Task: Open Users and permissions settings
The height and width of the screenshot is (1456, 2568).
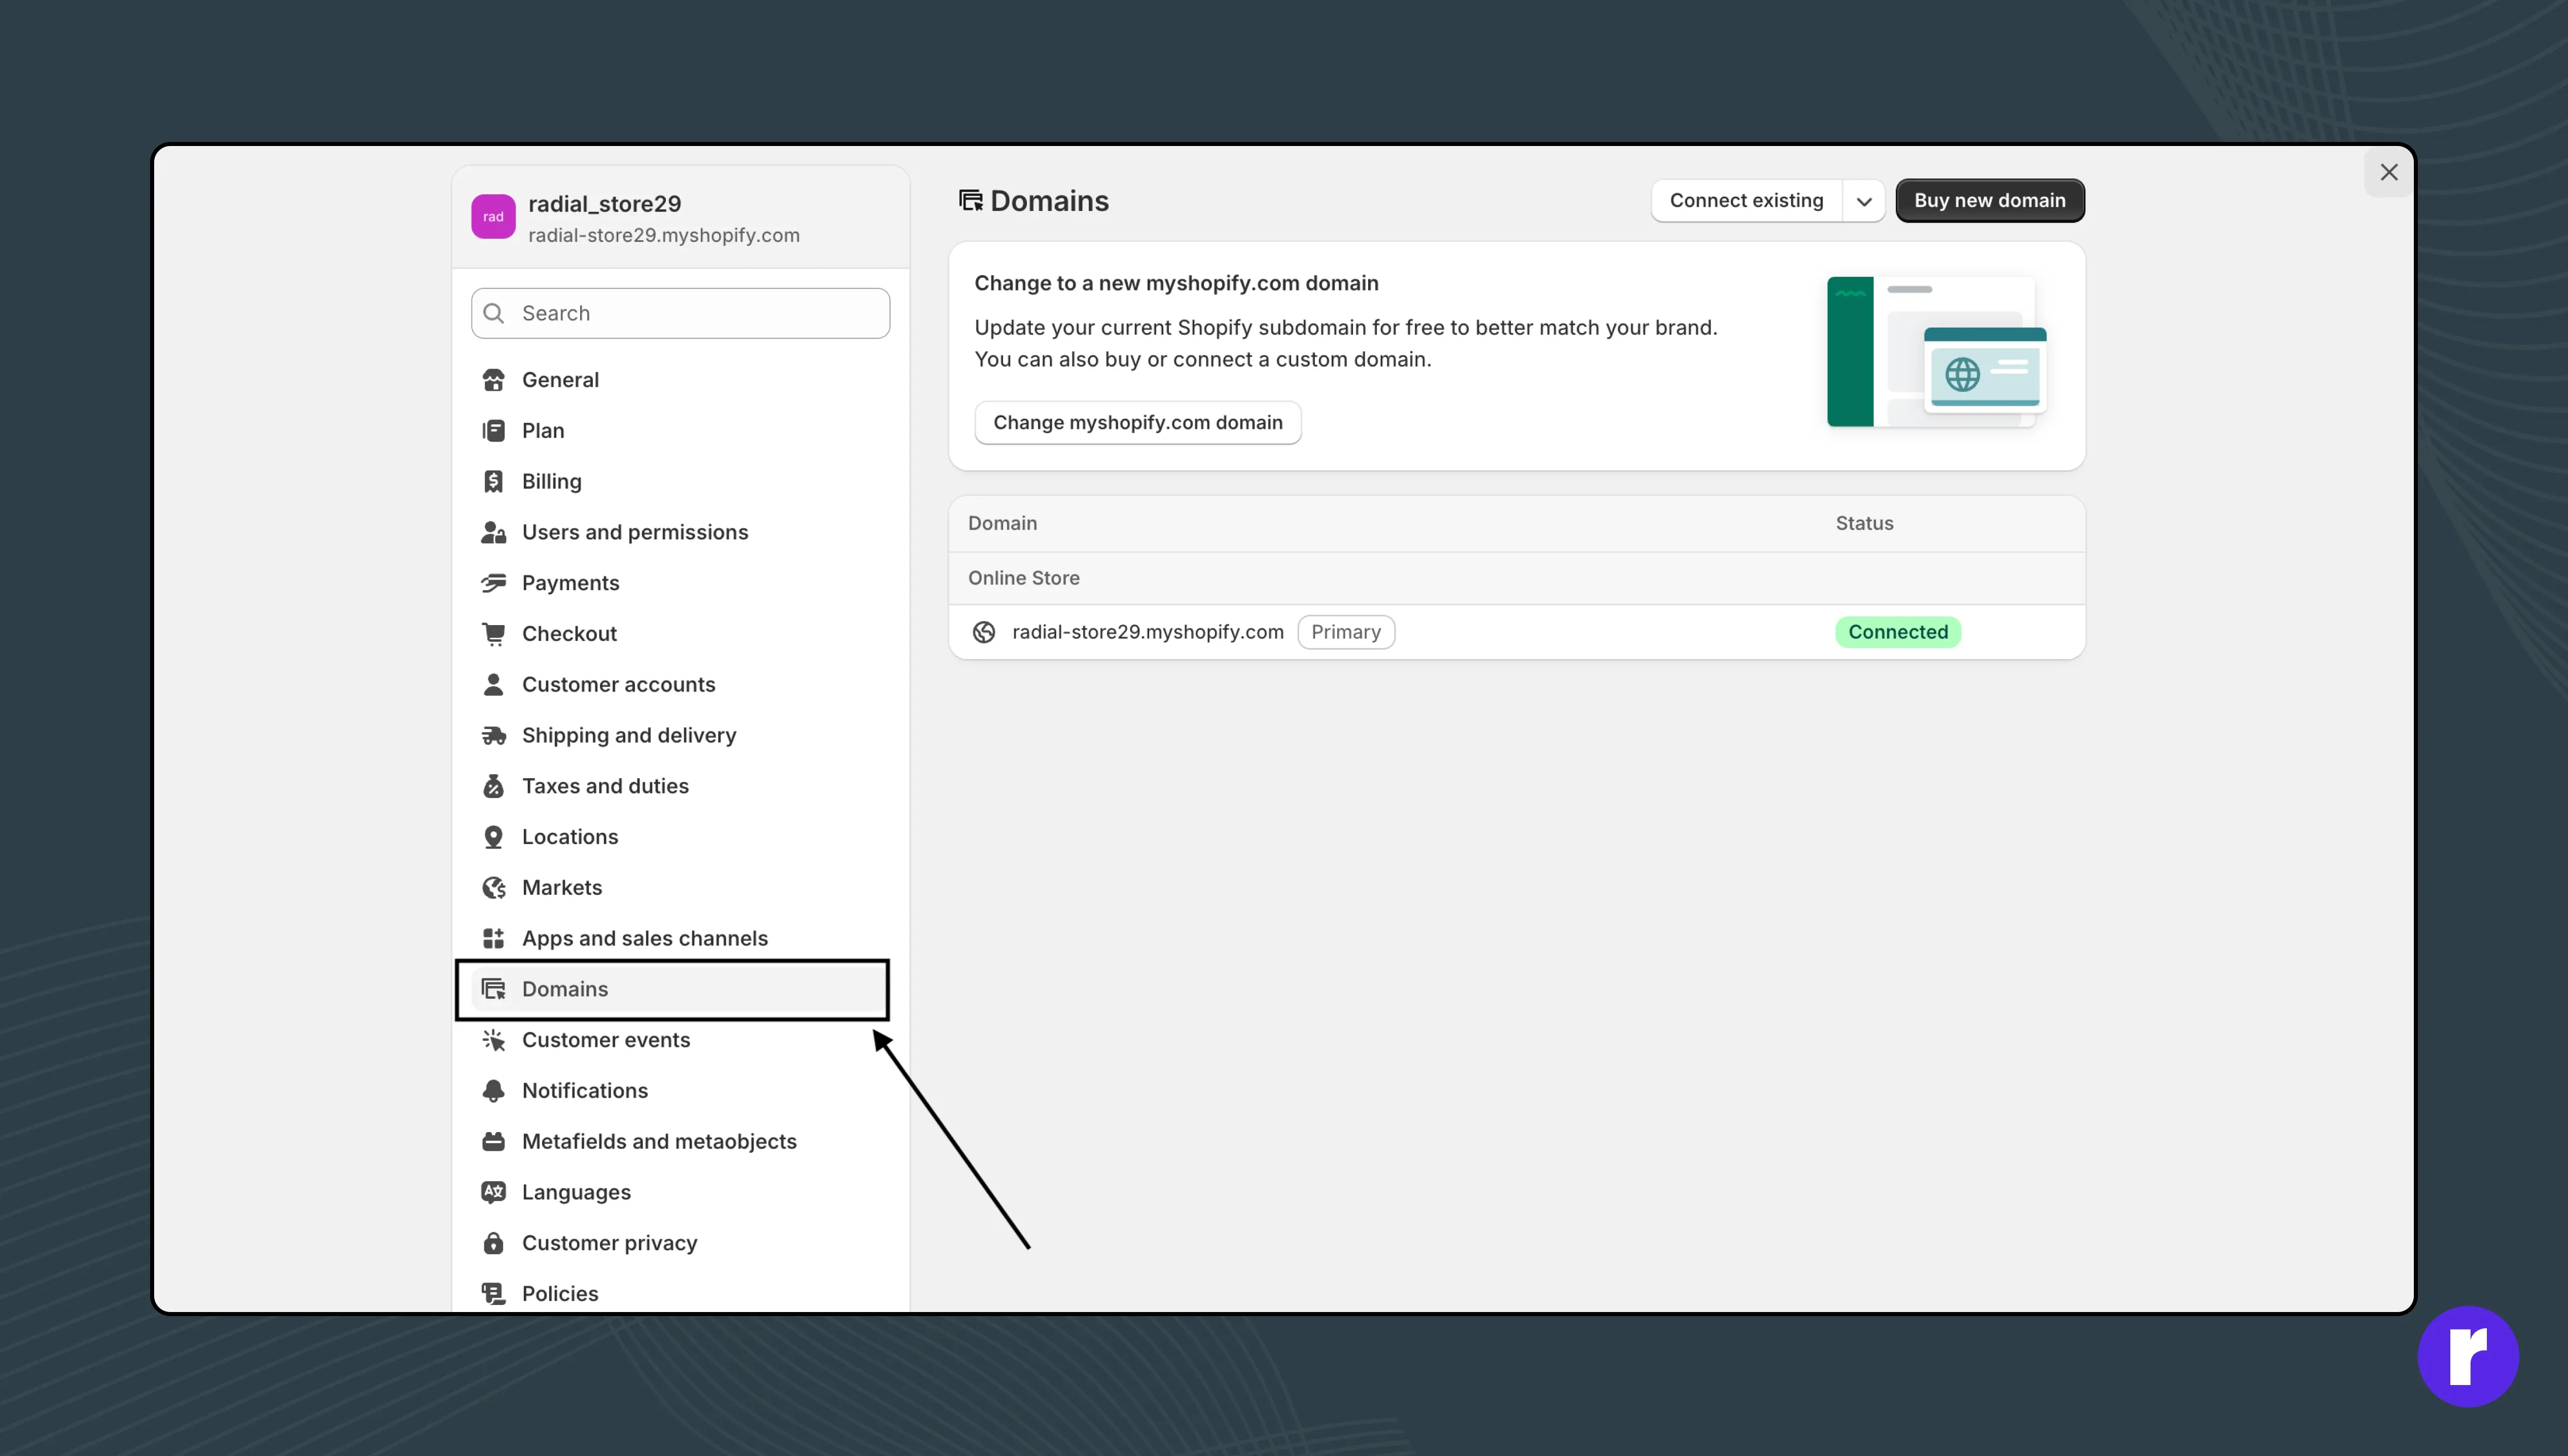Action: click(x=634, y=532)
